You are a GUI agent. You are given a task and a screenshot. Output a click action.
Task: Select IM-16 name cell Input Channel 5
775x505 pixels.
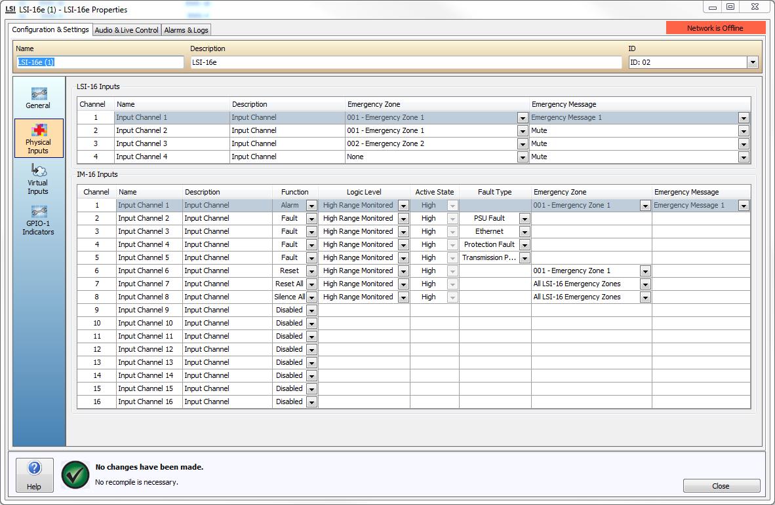149,257
